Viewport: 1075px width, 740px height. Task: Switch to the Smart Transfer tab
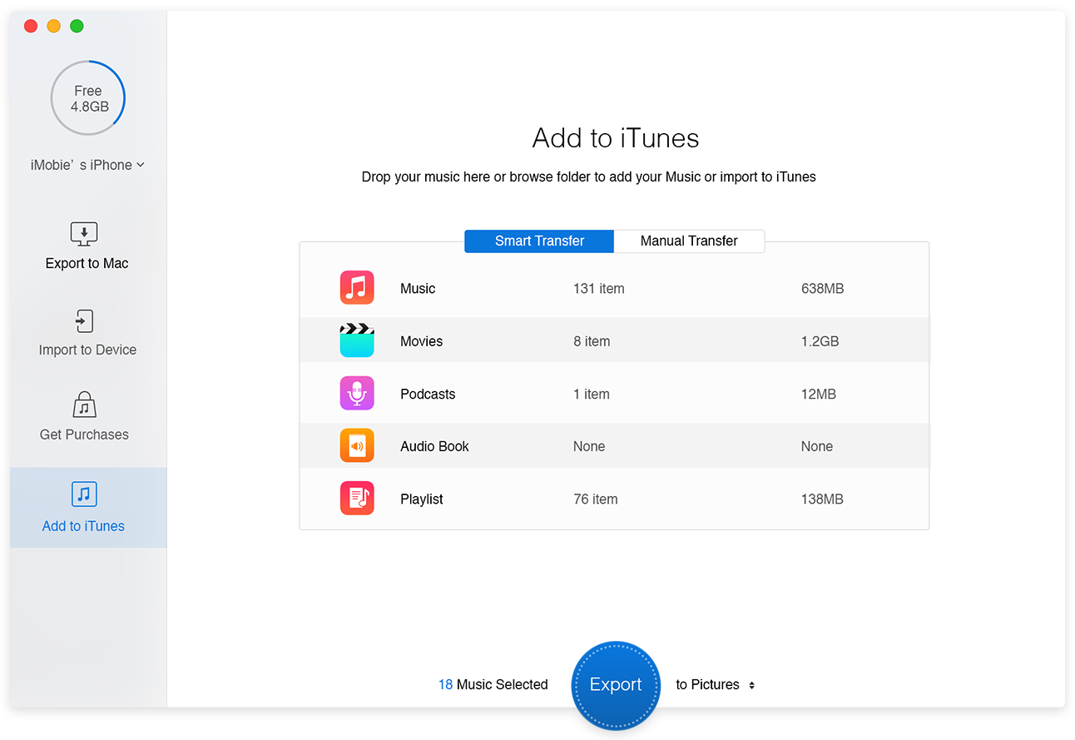tap(539, 241)
